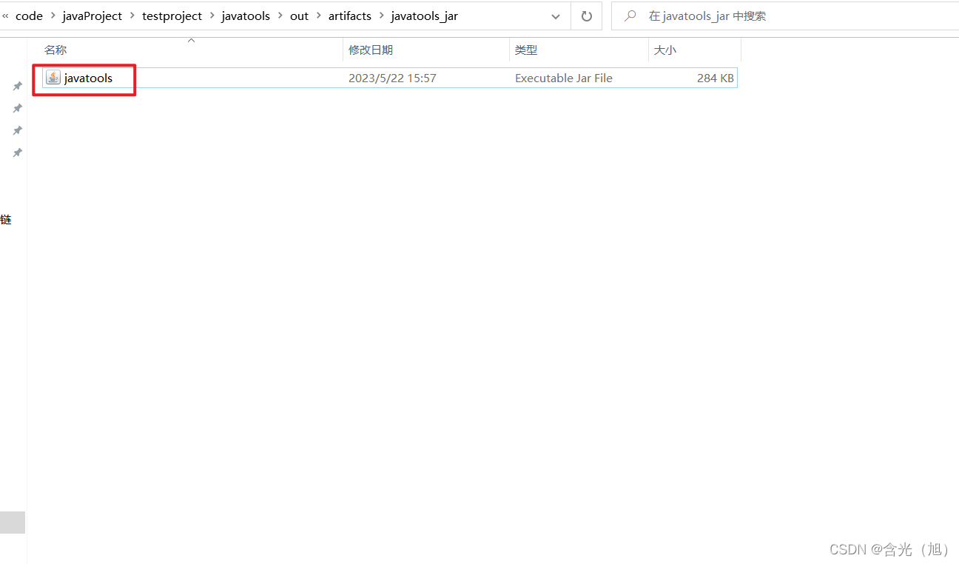Open the javatools executable jar file

88,77
